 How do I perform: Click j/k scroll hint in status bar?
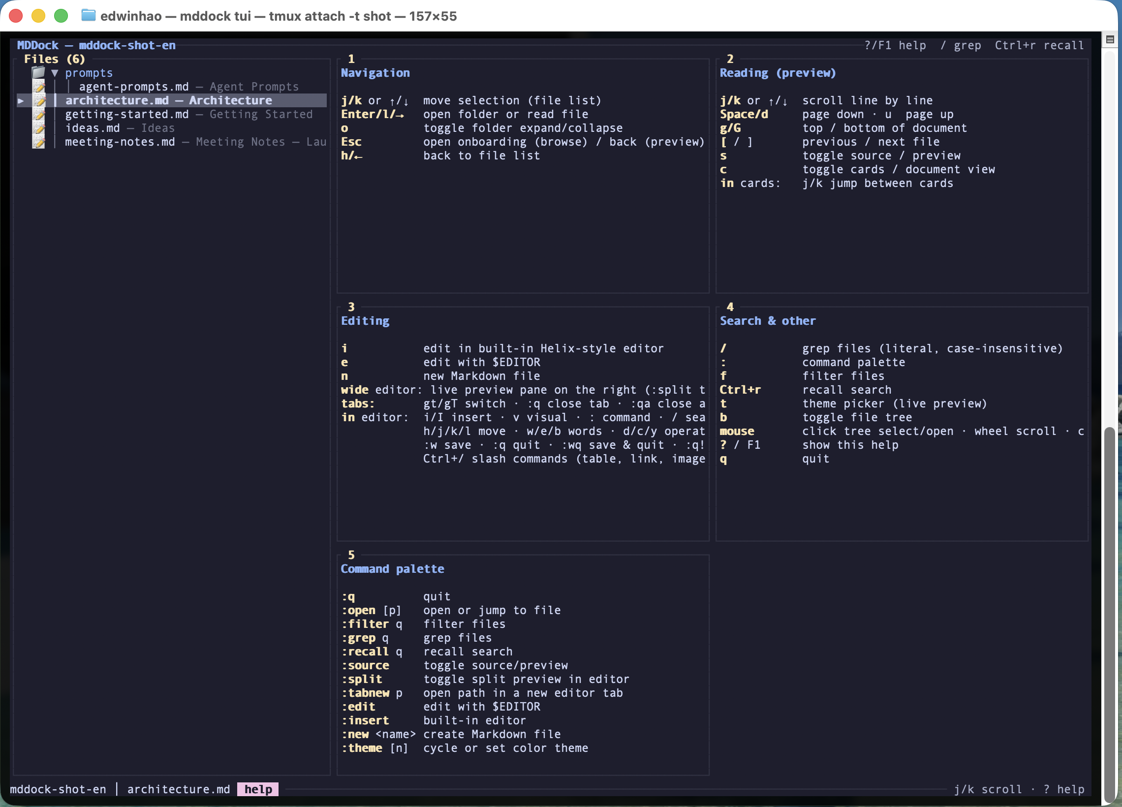click(988, 789)
